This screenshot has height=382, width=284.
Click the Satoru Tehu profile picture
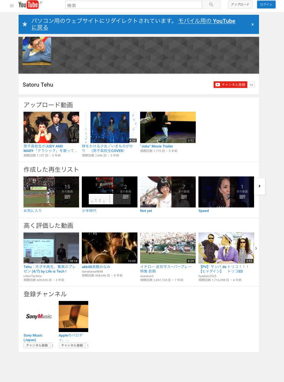pyautogui.click(x=37, y=51)
